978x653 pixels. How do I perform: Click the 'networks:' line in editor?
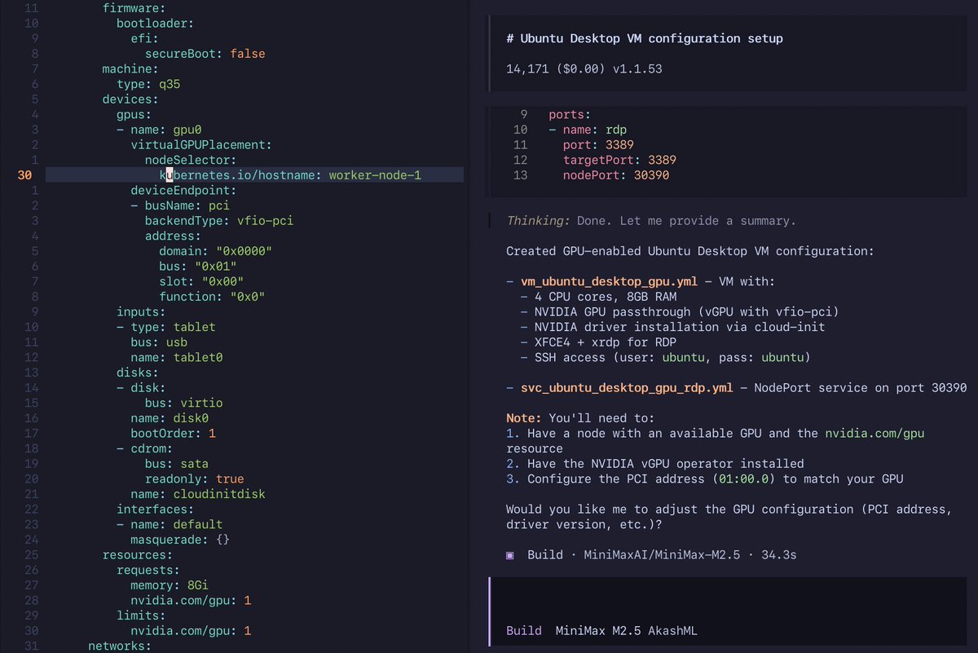[120, 646]
